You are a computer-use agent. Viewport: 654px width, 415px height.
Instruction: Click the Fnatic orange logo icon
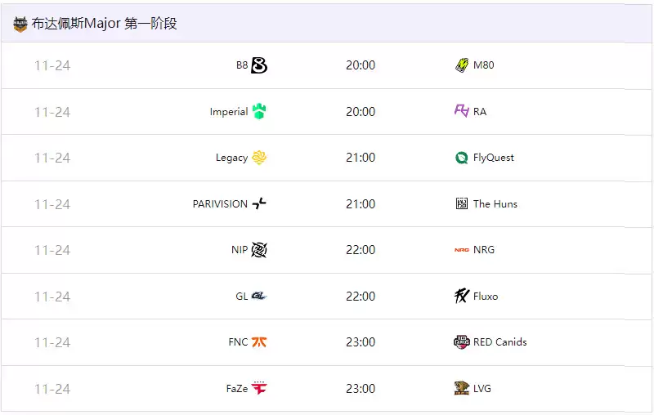(259, 342)
